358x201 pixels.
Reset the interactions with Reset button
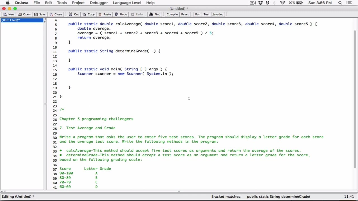coord(185,14)
